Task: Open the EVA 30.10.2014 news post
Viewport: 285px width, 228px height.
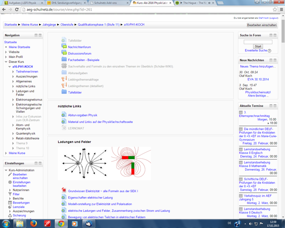Action: coord(258,79)
